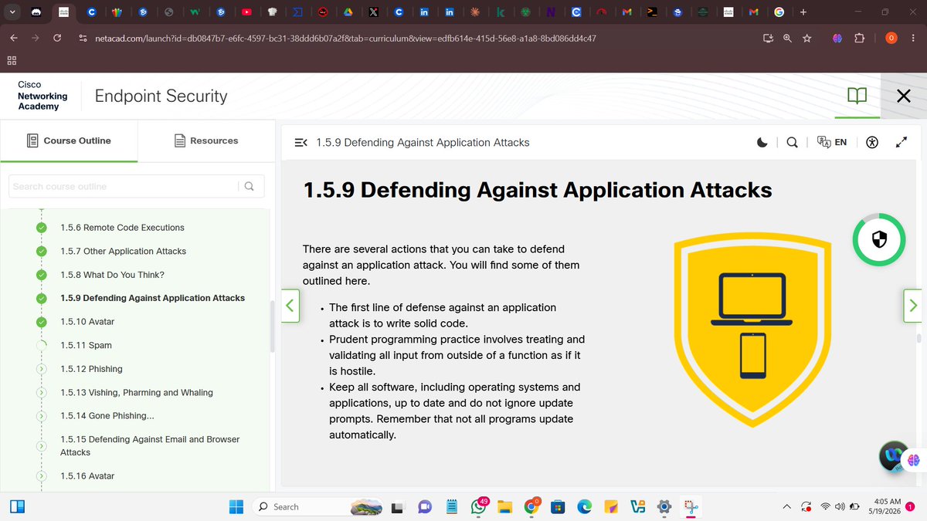927x521 pixels.
Task: Go to the previous page arrow
Action: (x=290, y=305)
